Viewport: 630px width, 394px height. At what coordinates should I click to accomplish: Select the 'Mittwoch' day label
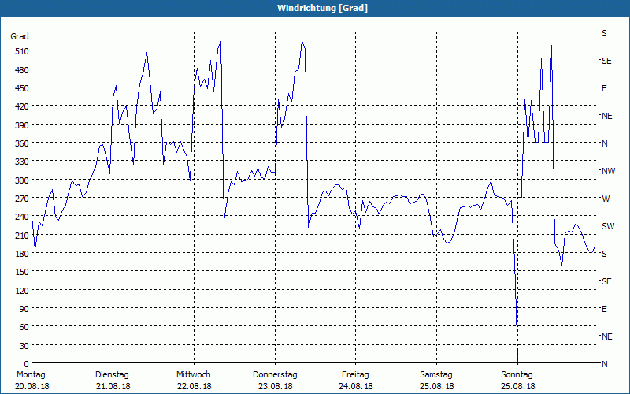point(194,375)
